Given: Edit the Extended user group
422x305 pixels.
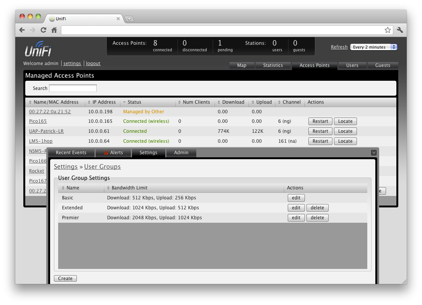Looking at the screenshot, I should pos(296,208).
